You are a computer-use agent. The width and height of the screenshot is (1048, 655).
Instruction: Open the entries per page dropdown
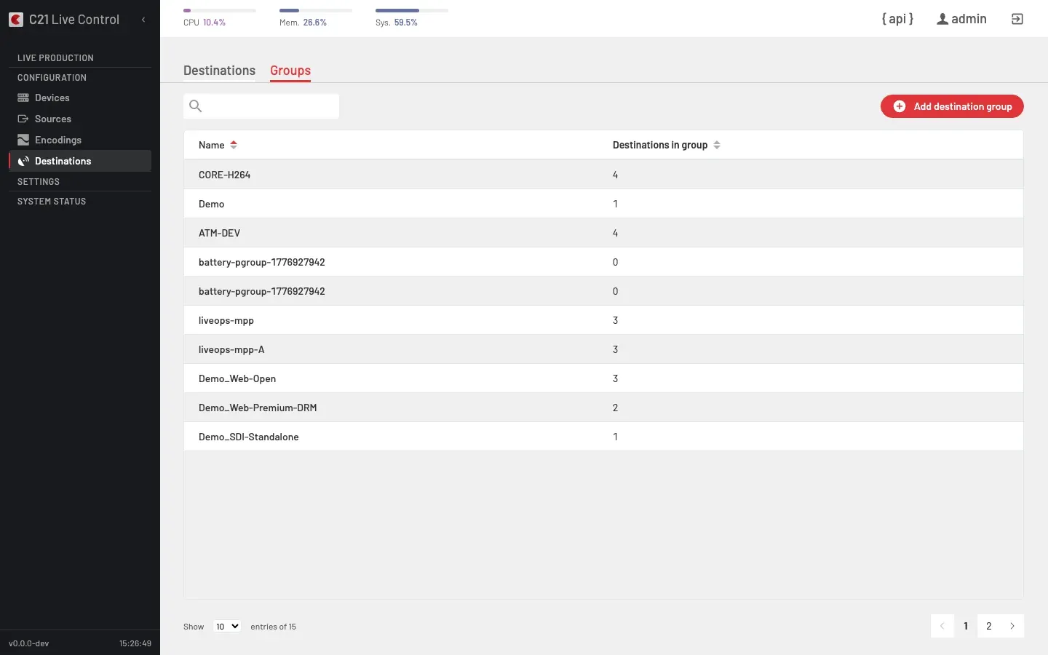(x=227, y=626)
